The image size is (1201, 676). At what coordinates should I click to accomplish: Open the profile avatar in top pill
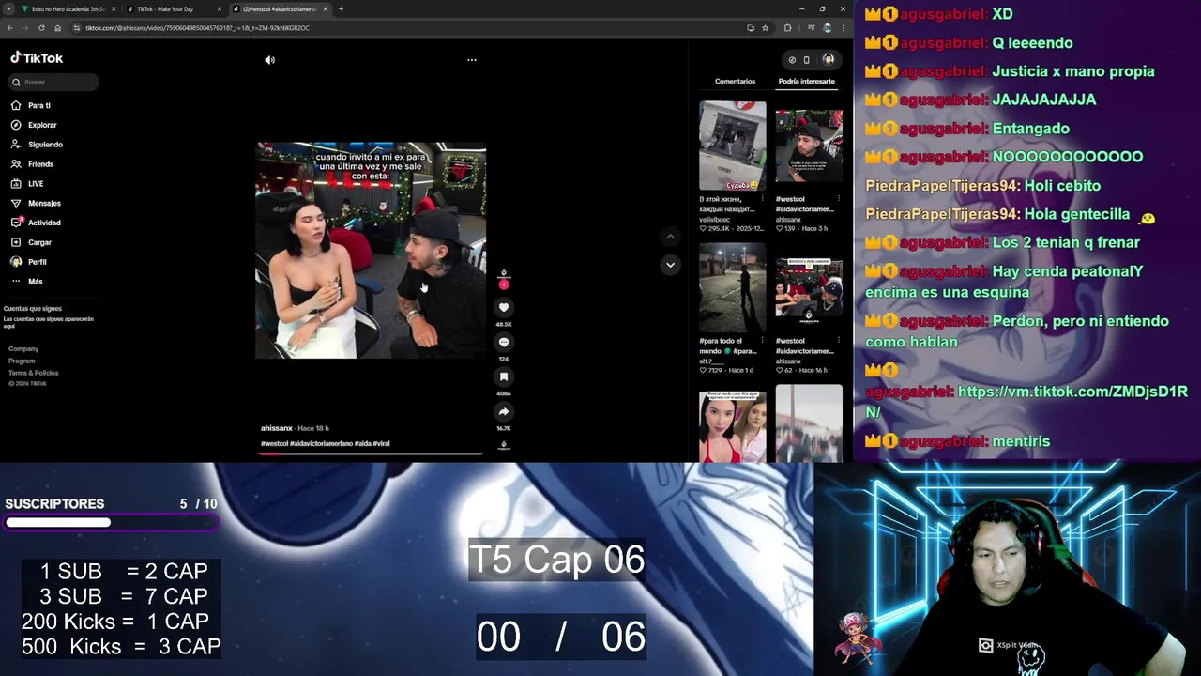click(x=828, y=60)
